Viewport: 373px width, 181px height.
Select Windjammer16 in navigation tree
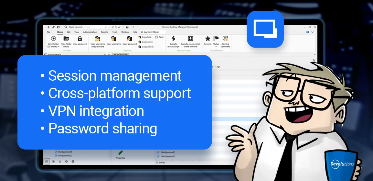point(63,152)
